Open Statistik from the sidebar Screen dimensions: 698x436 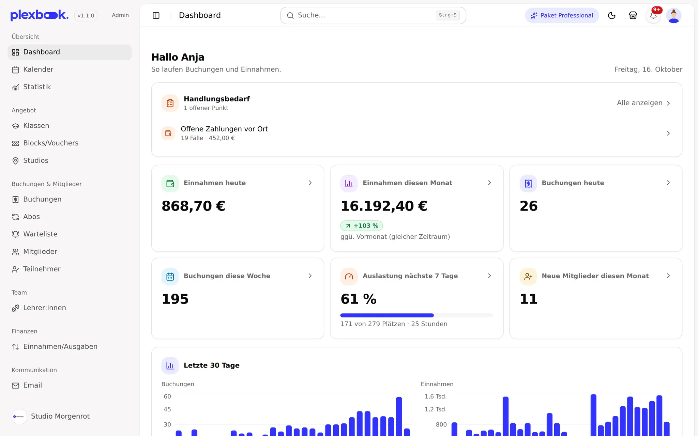tap(70, 87)
